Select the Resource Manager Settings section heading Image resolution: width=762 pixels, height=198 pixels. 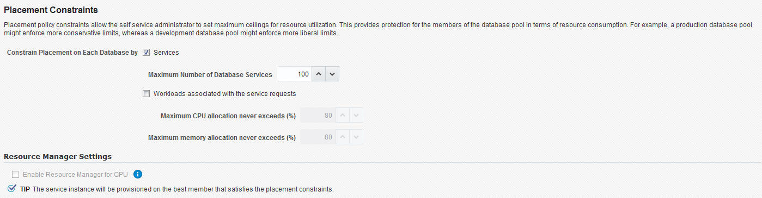coord(58,156)
